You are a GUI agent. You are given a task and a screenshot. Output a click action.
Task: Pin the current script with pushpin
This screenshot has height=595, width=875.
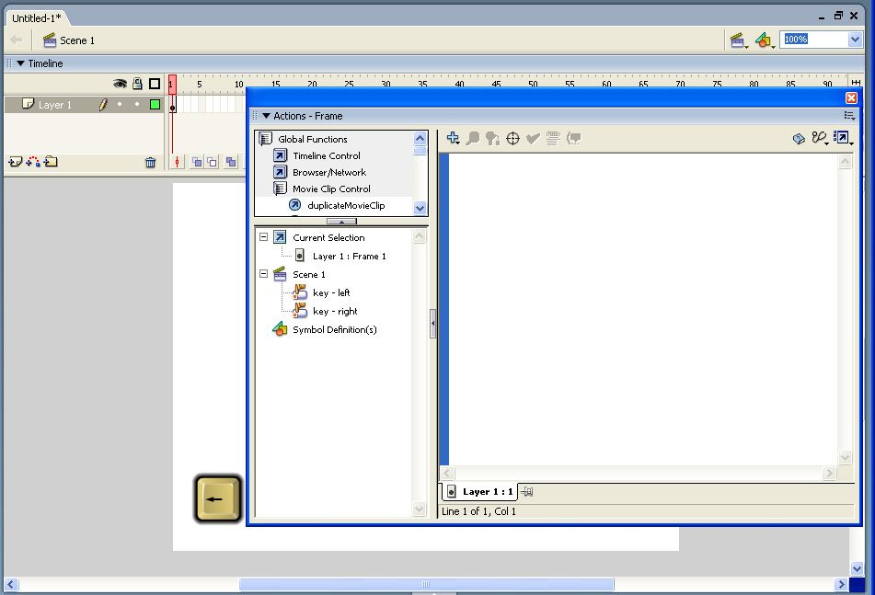click(x=526, y=492)
